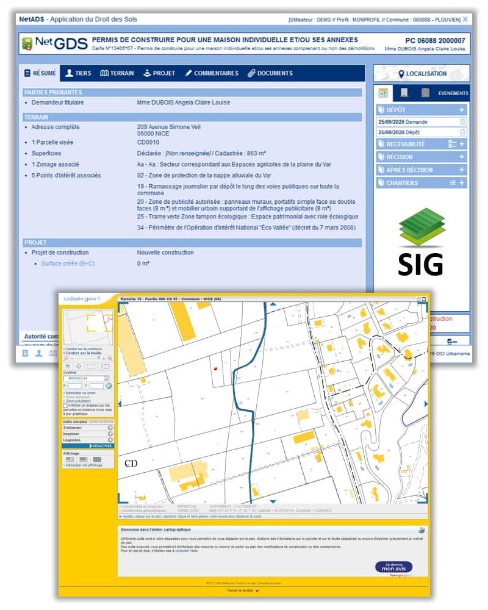The image size is (488, 610).
Task: Click Centrer sur la feuille link
Action: click(x=84, y=353)
